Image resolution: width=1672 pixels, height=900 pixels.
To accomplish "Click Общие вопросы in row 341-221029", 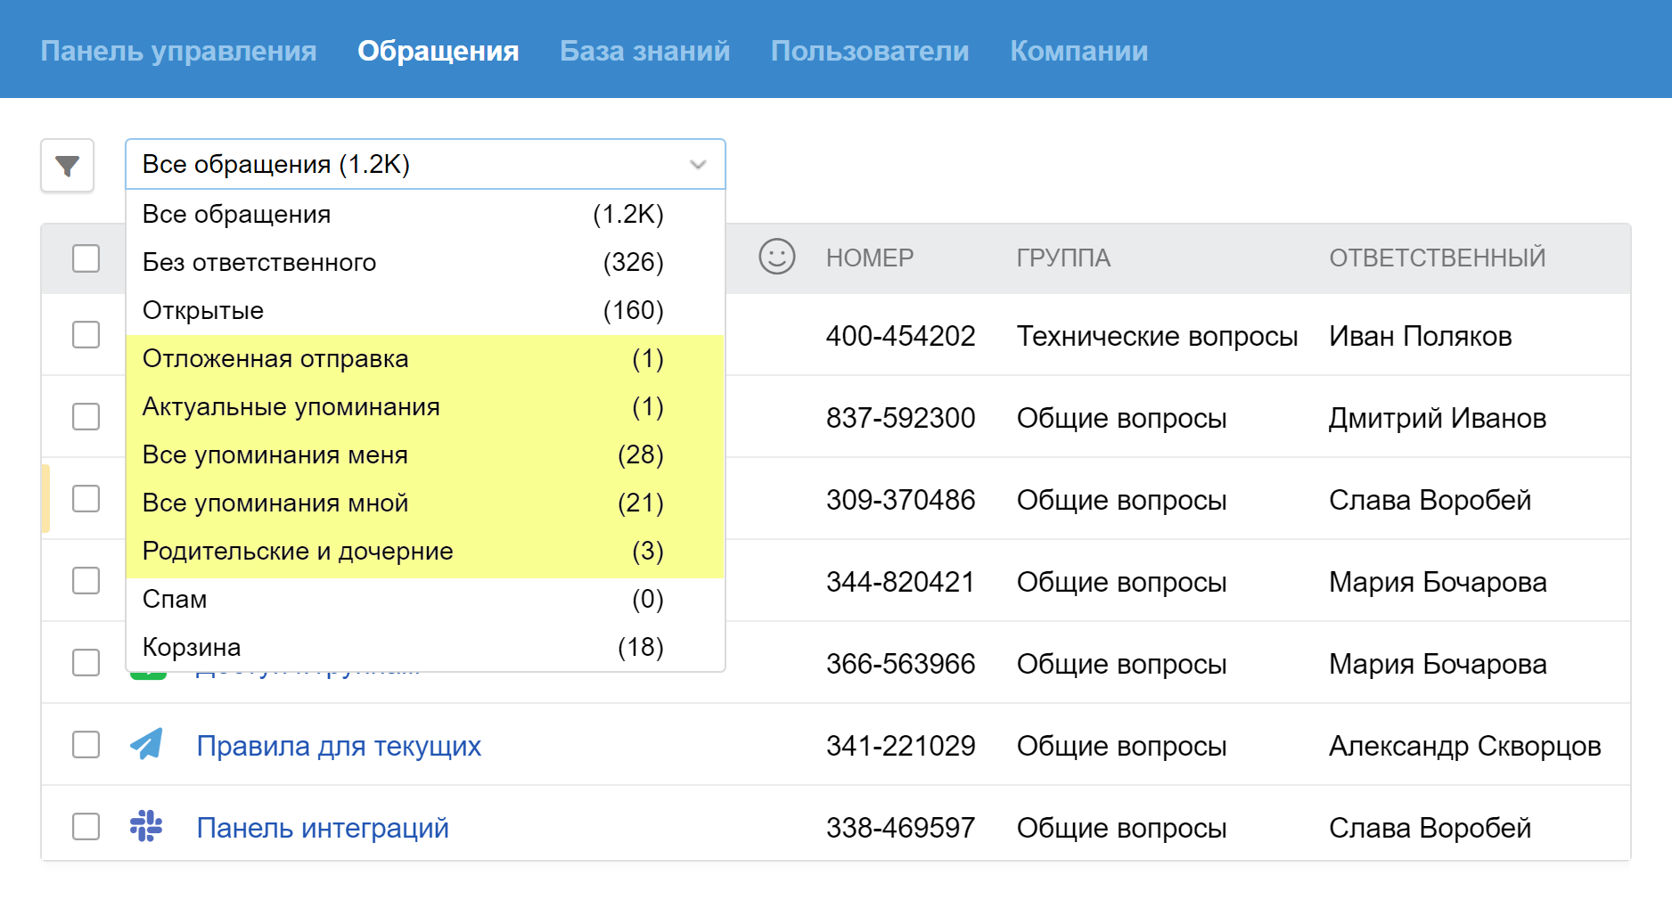I will 1121,746.
